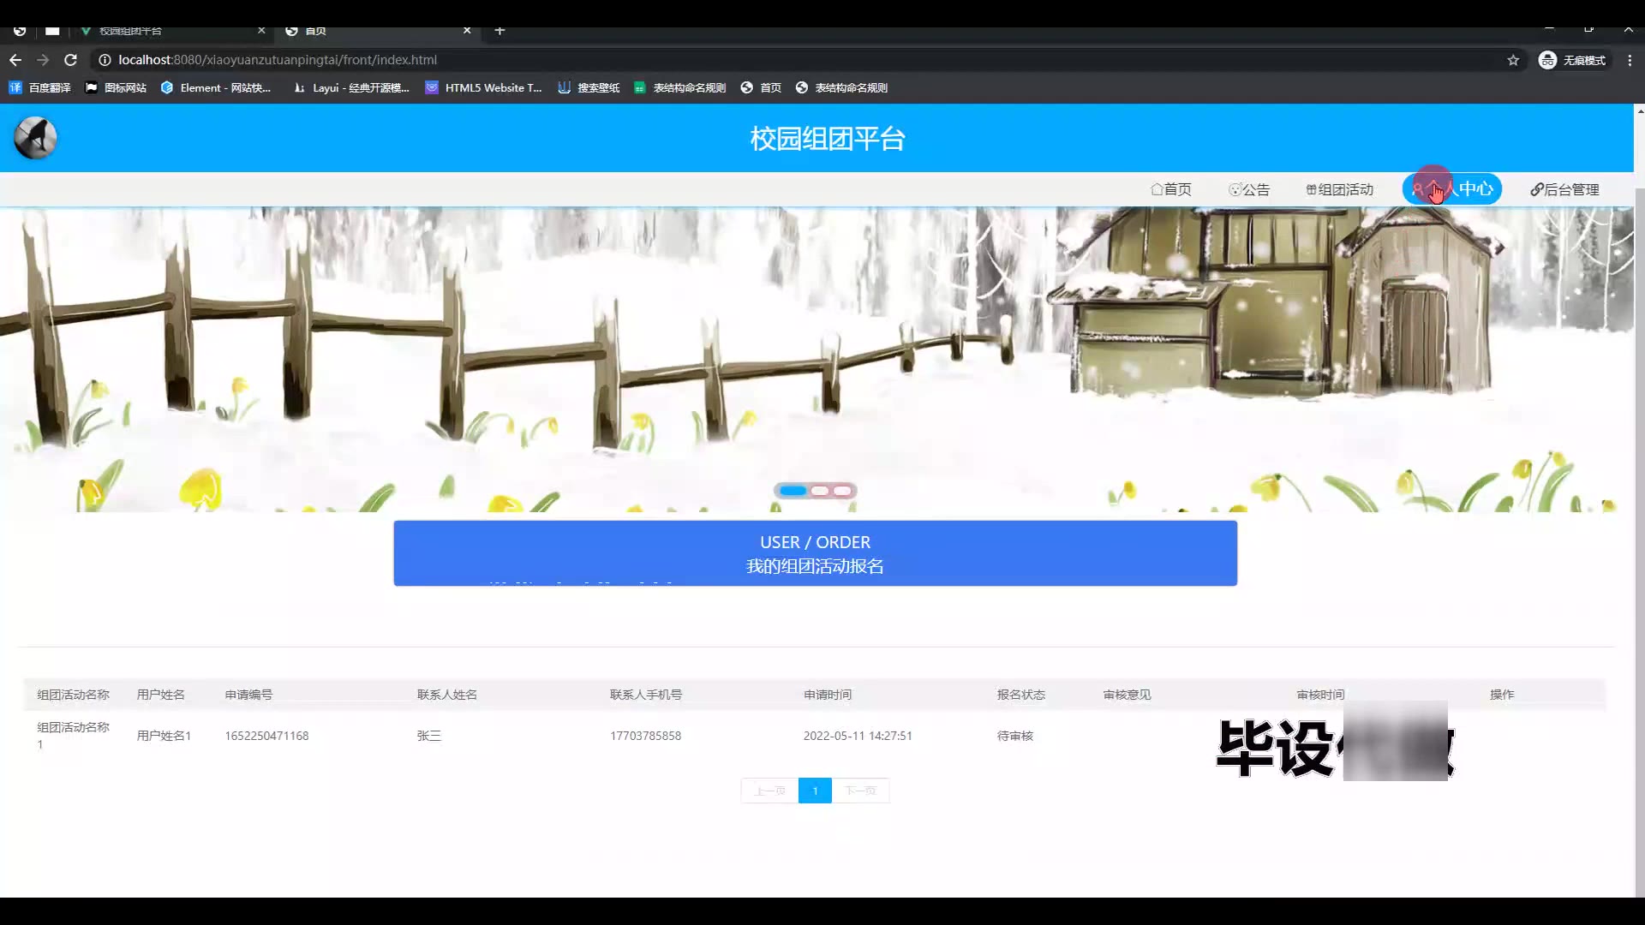Select the third carousel indicator dot
Viewport: 1645px width, 925px height.
[843, 491]
